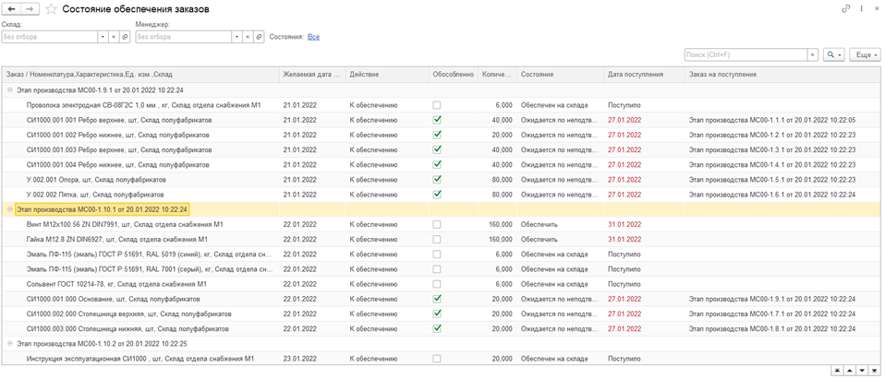Clear the search field with X
The height and width of the screenshot is (379, 885).
(x=813, y=55)
